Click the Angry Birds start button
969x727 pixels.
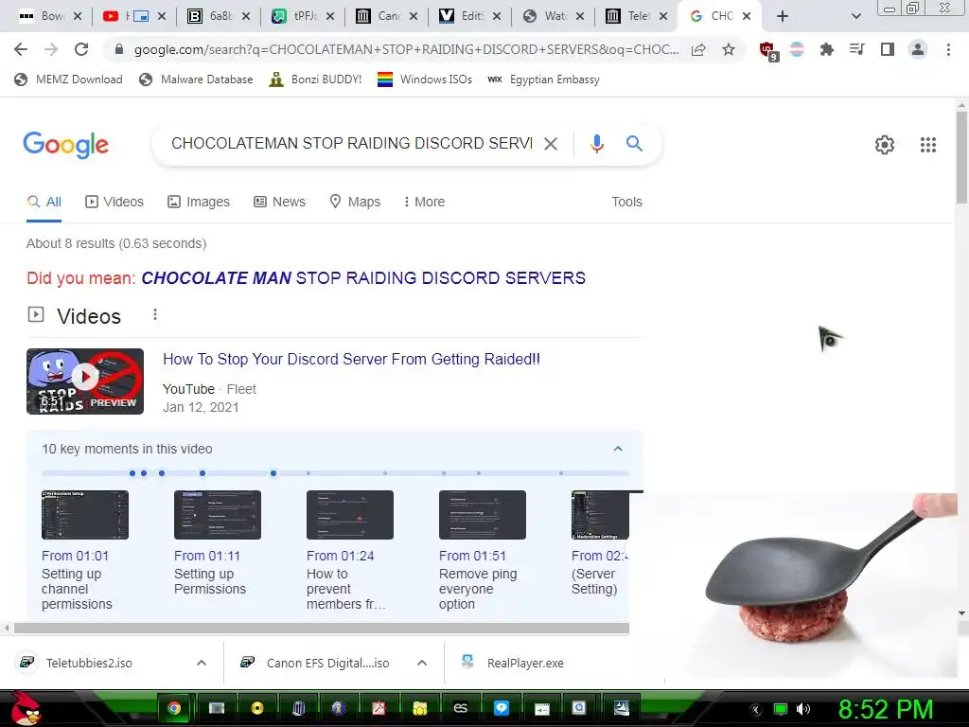[x=26, y=708]
